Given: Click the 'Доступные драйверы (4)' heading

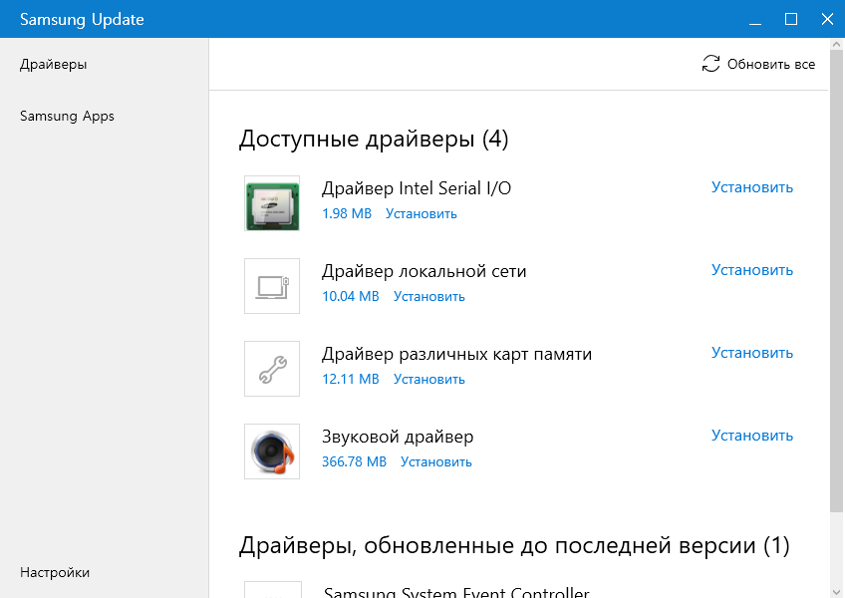Looking at the screenshot, I should [x=374, y=140].
